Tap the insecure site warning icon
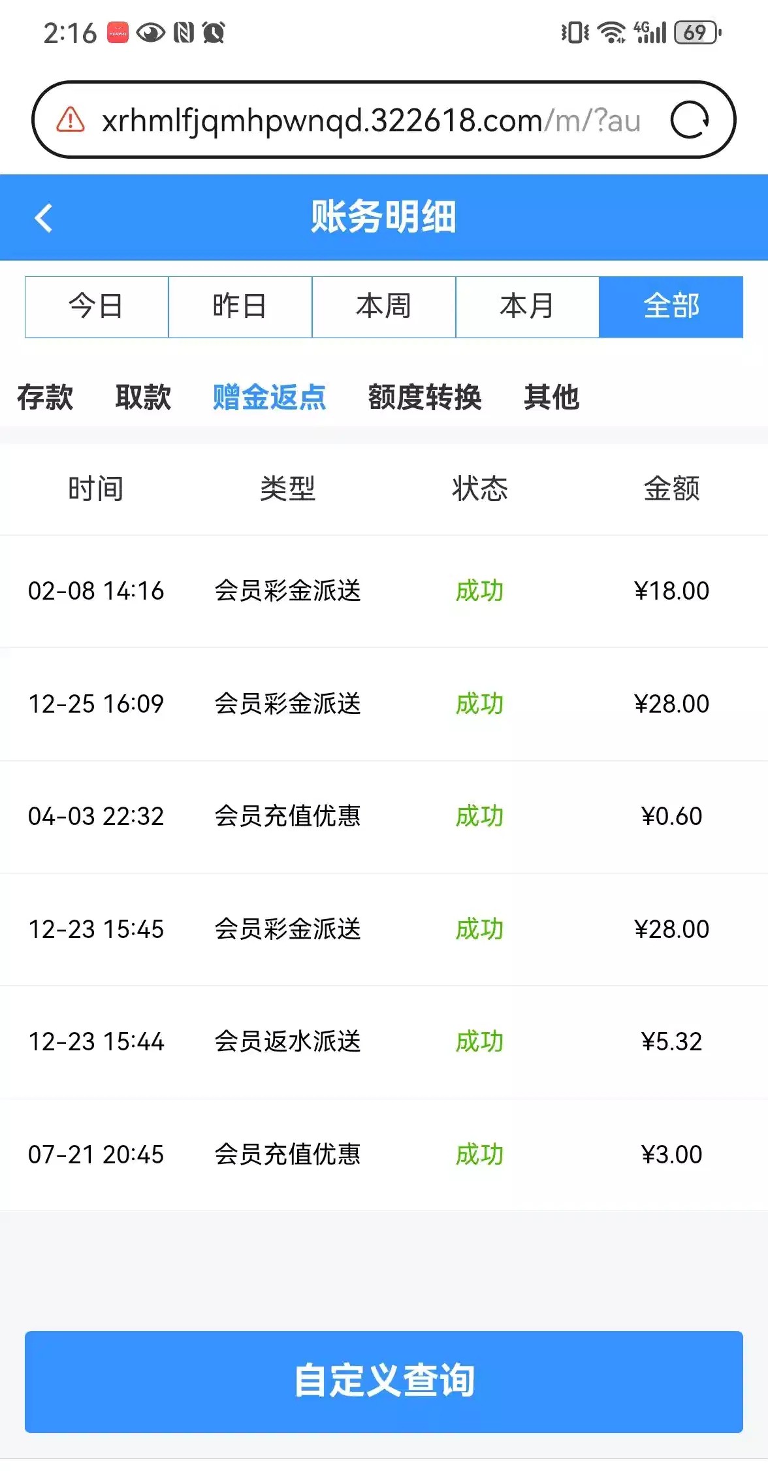Image resolution: width=768 pixels, height=1471 pixels. point(71,120)
